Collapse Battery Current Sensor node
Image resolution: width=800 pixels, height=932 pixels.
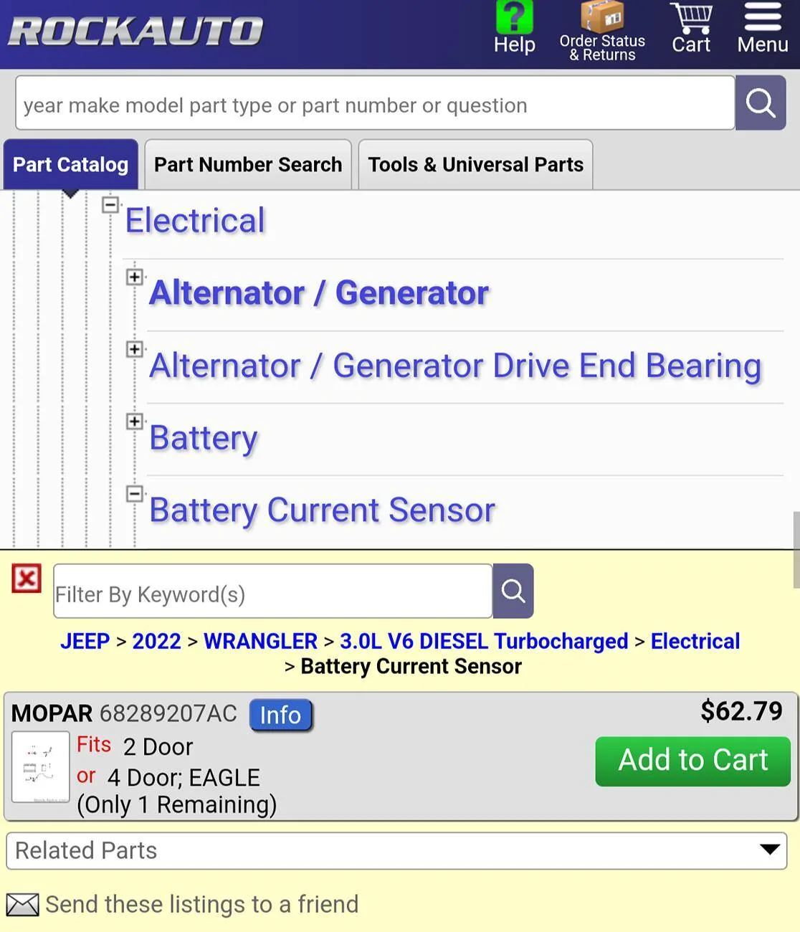pos(134,494)
